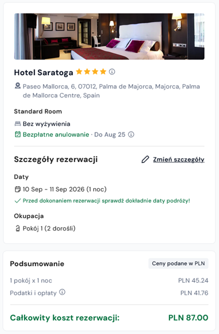This screenshot has width=219, height=334.
Task: Click the Bezpłatne anulowanie text
Action: click(56, 135)
